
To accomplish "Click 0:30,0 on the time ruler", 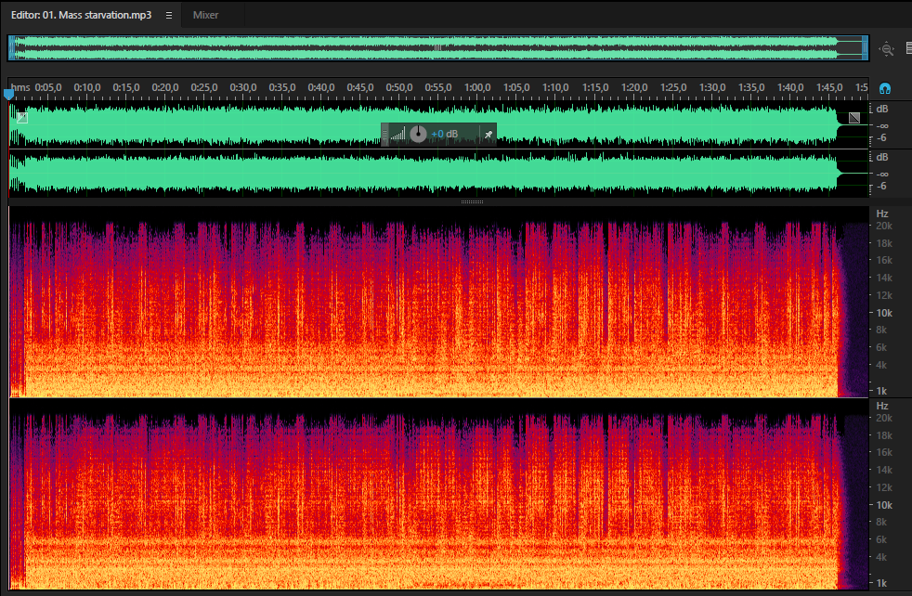I will click(243, 87).
